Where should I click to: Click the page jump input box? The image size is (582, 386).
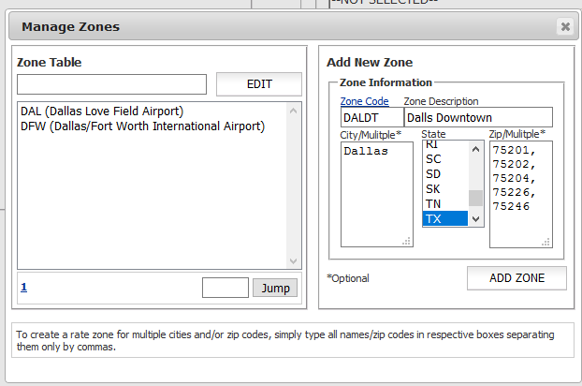(x=226, y=288)
